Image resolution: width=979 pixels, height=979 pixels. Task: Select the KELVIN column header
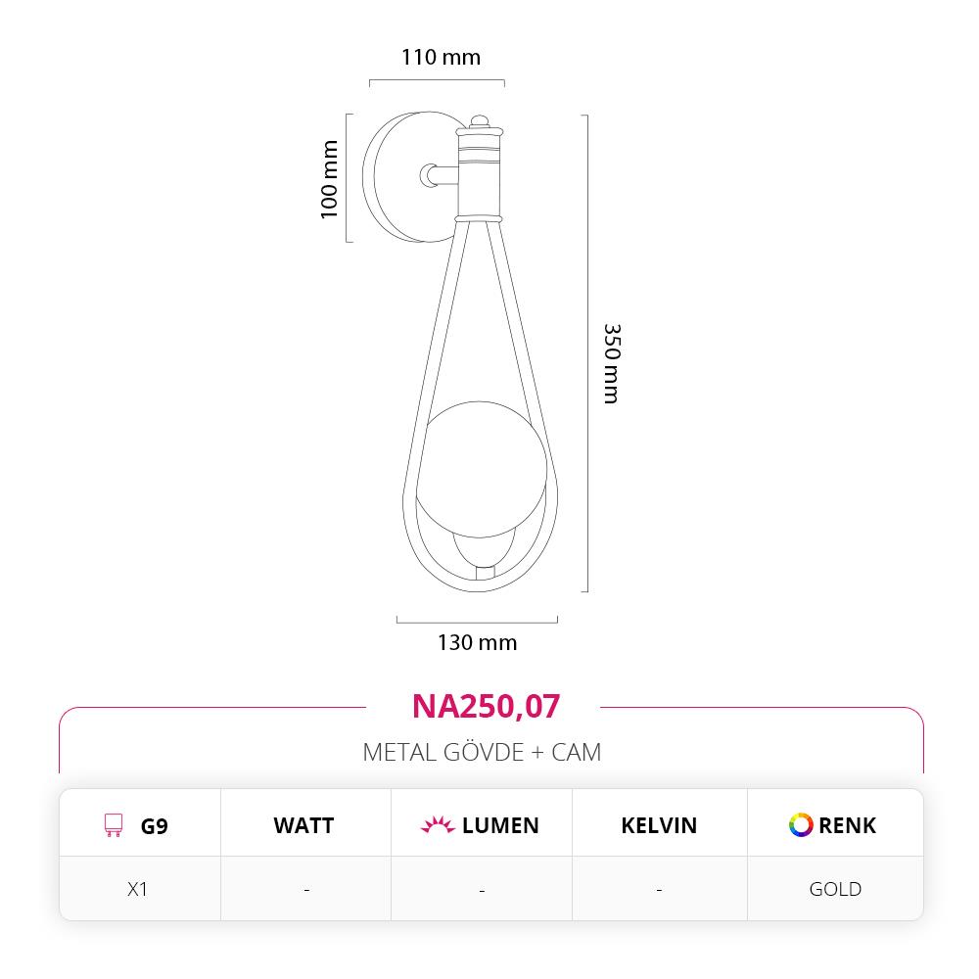tap(659, 825)
